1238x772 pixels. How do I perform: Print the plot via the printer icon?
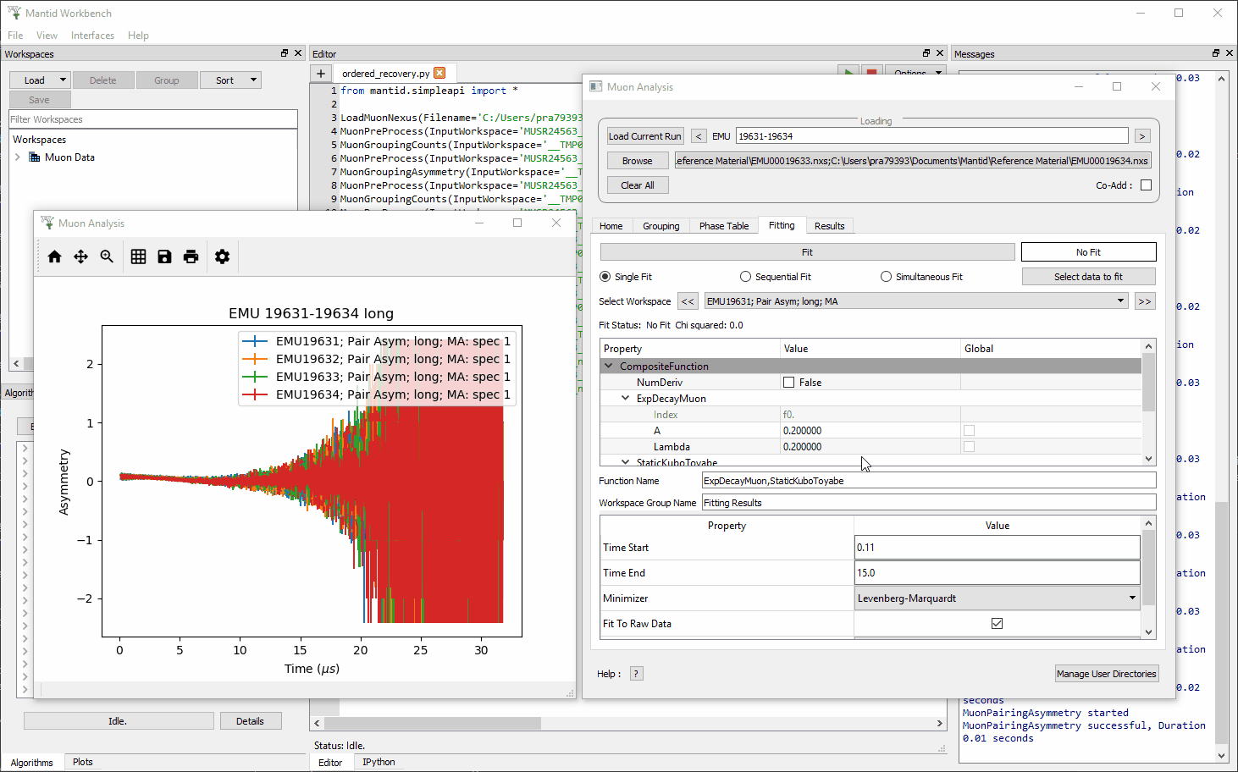click(191, 256)
